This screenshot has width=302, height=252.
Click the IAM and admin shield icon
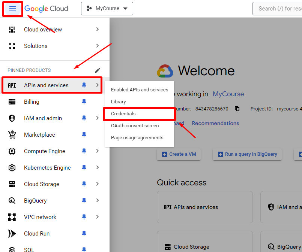tap(12, 118)
